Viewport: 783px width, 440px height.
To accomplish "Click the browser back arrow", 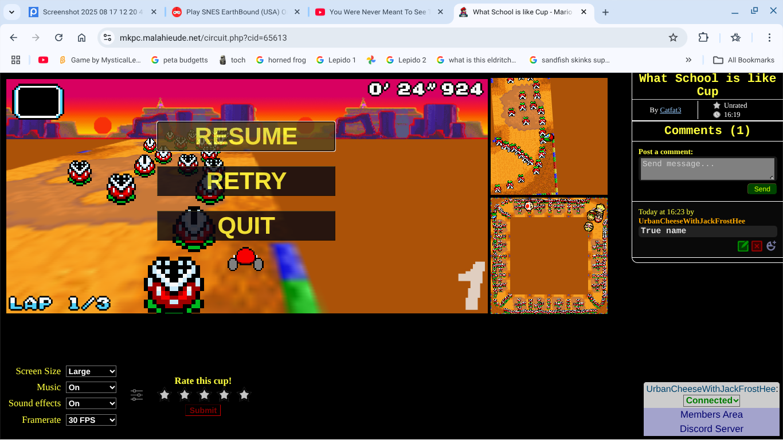I will click(14, 38).
